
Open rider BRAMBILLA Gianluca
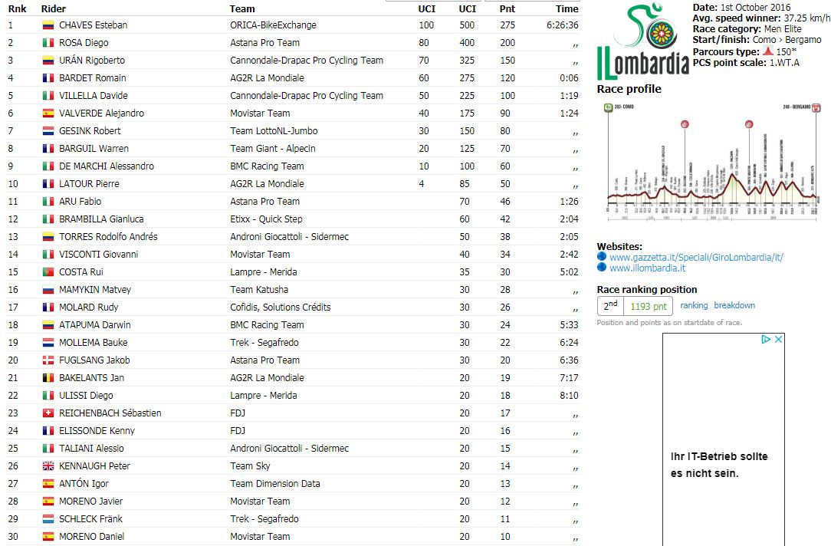pos(100,219)
